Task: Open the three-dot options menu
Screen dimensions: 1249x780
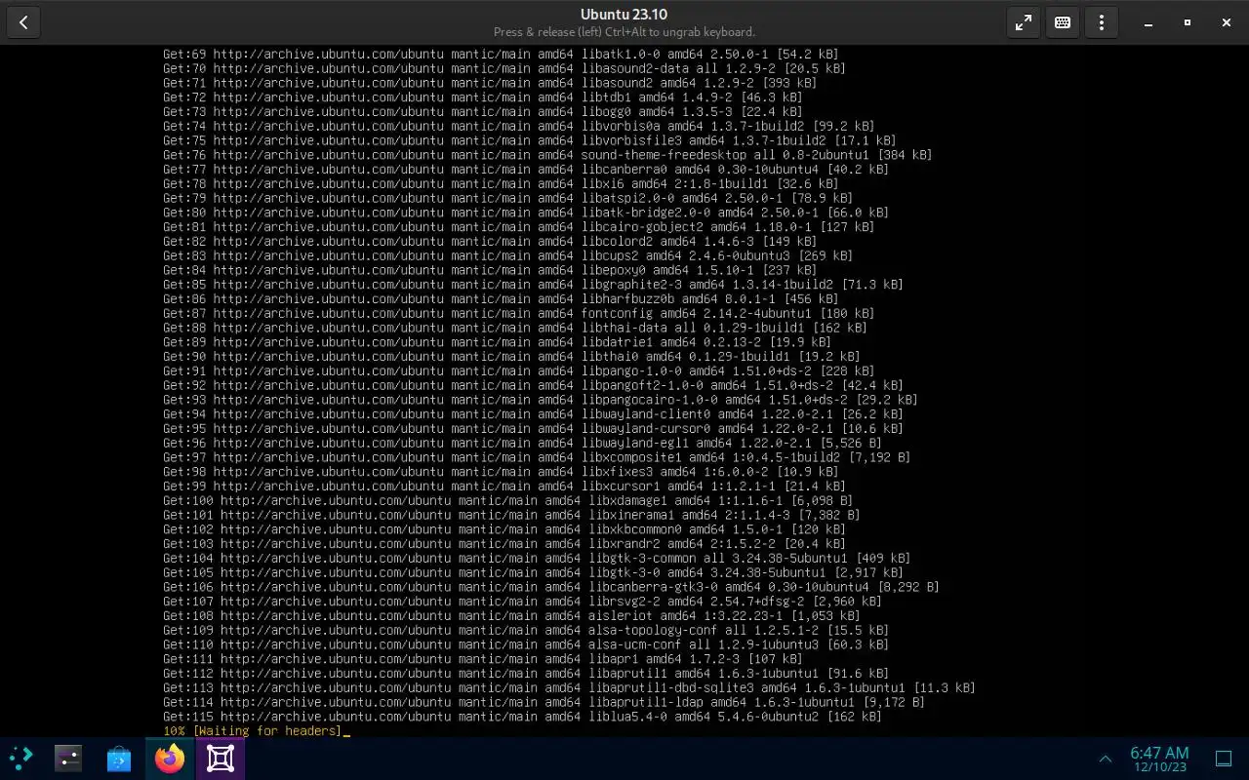Action: 1102,22
